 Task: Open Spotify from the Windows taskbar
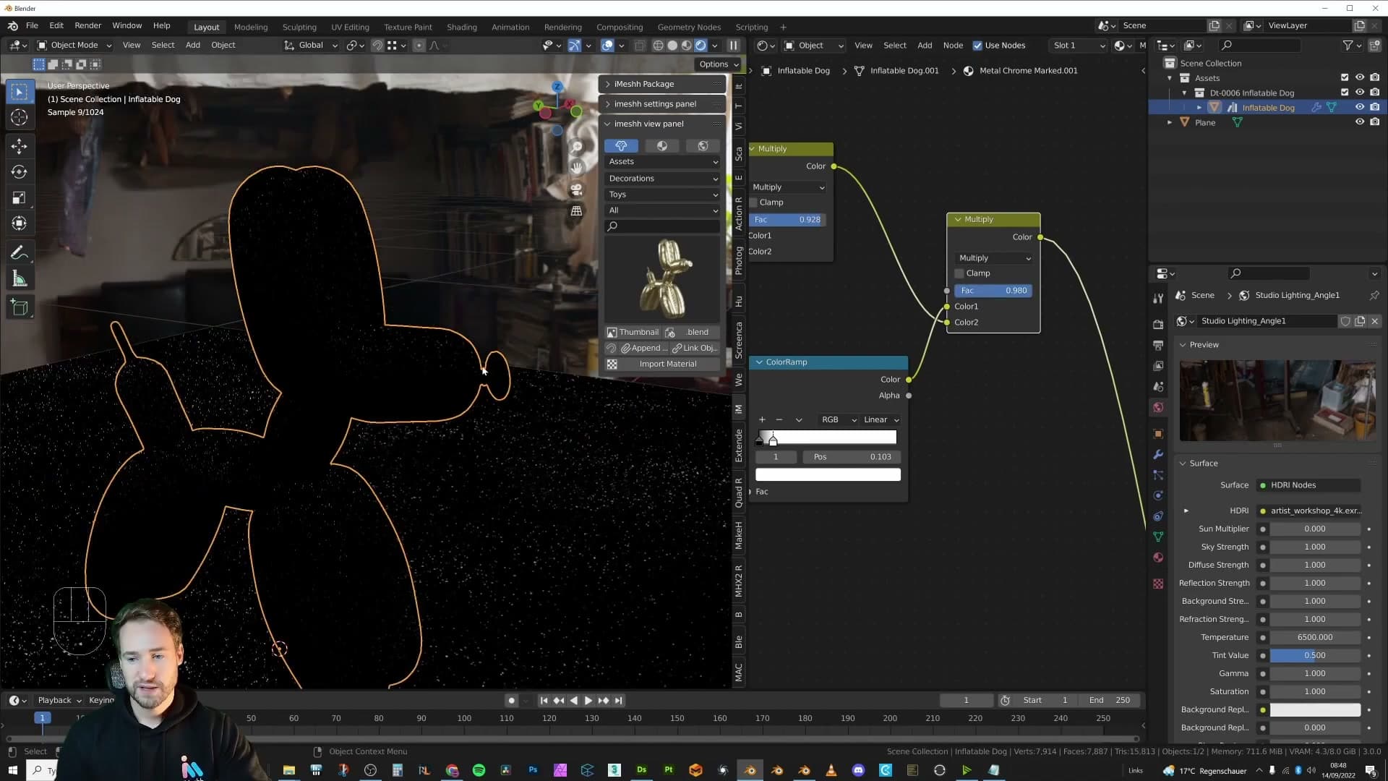pyautogui.click(x=479, y=770)
